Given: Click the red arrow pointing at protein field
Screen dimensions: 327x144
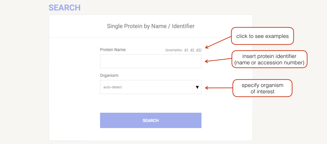Looking at the screenshot, I should tap(218, 60).
